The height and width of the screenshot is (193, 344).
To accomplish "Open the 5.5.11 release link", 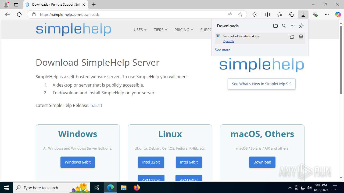I will click(x=96, y=105).
